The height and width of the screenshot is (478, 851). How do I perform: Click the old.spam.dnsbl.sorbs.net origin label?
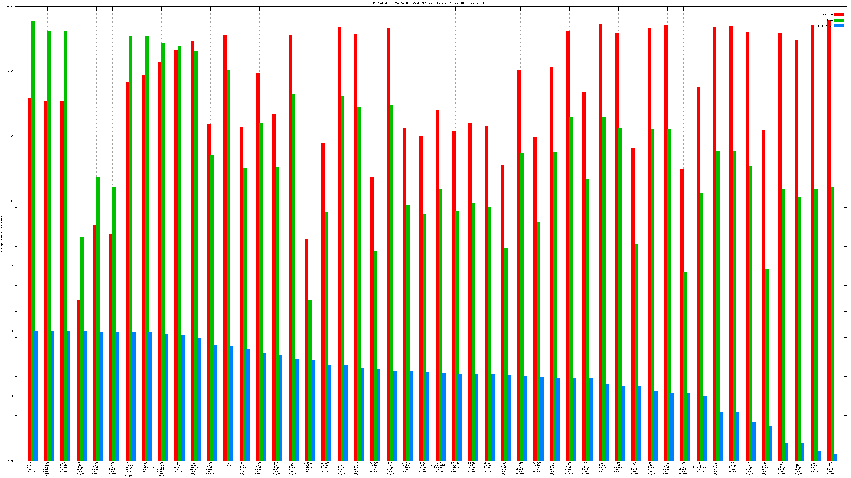pyautogui.click(x=161, y=469)
